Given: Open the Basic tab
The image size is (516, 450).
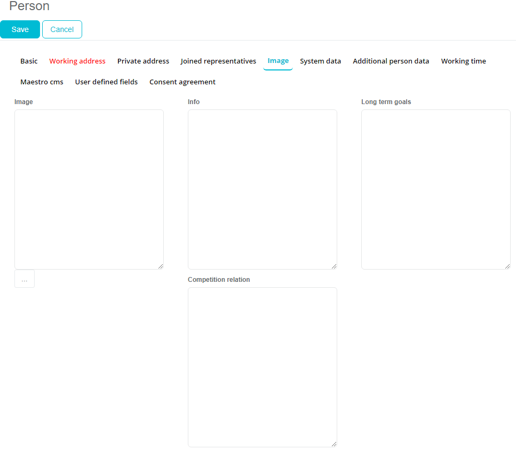Looking at the screenshot, I should [29, 61].
